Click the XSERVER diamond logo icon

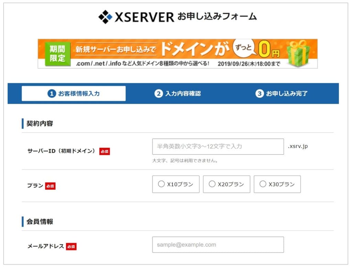click(x=105, y=17)
